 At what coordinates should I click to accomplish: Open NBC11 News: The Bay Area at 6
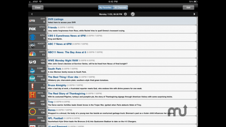(x=122, y=54)
